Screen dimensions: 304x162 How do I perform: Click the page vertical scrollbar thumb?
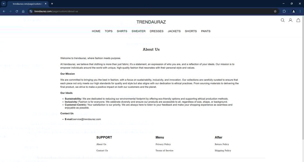pyautogui.click(x=303, y=77)
